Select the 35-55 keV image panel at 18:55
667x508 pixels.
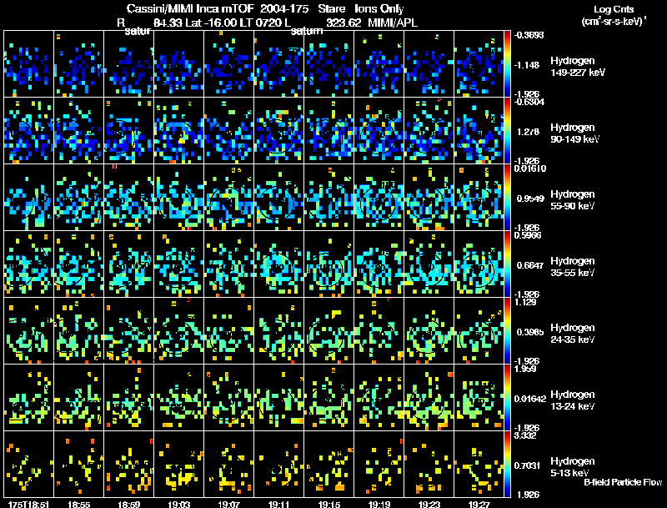[78, 264]
